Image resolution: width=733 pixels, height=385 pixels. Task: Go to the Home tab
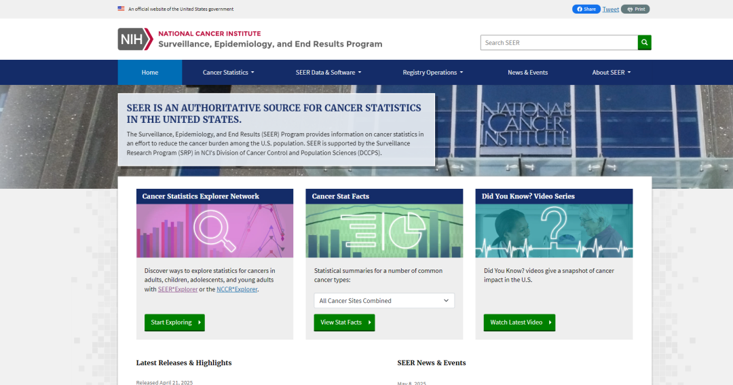click(x=149, y=72)
